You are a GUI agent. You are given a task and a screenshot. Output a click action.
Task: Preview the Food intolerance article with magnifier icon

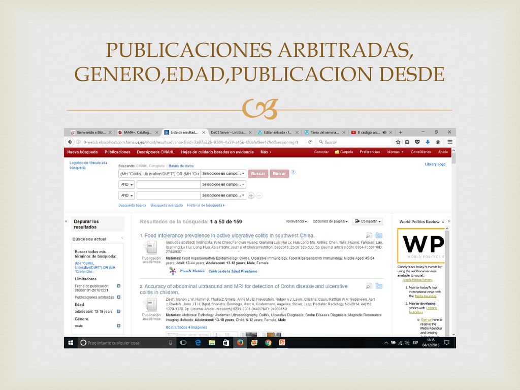tap(369, 236)
